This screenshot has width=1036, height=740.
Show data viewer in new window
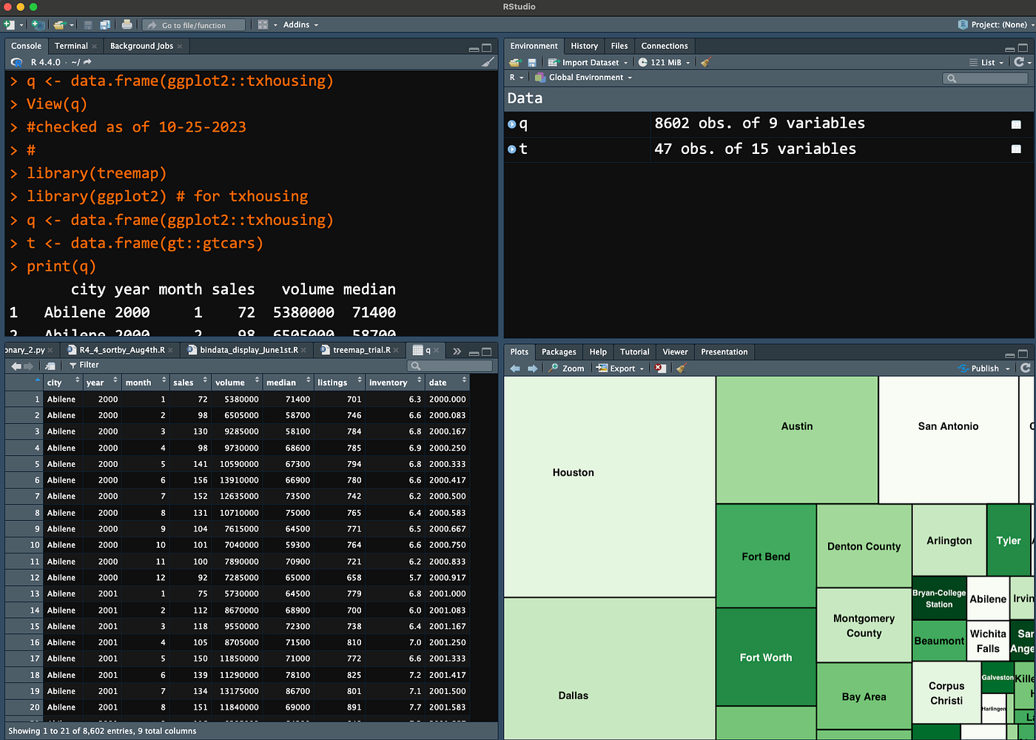pos(50,366)
